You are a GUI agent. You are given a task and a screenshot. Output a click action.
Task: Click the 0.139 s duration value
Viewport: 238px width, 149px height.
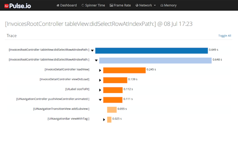point(132,79)
